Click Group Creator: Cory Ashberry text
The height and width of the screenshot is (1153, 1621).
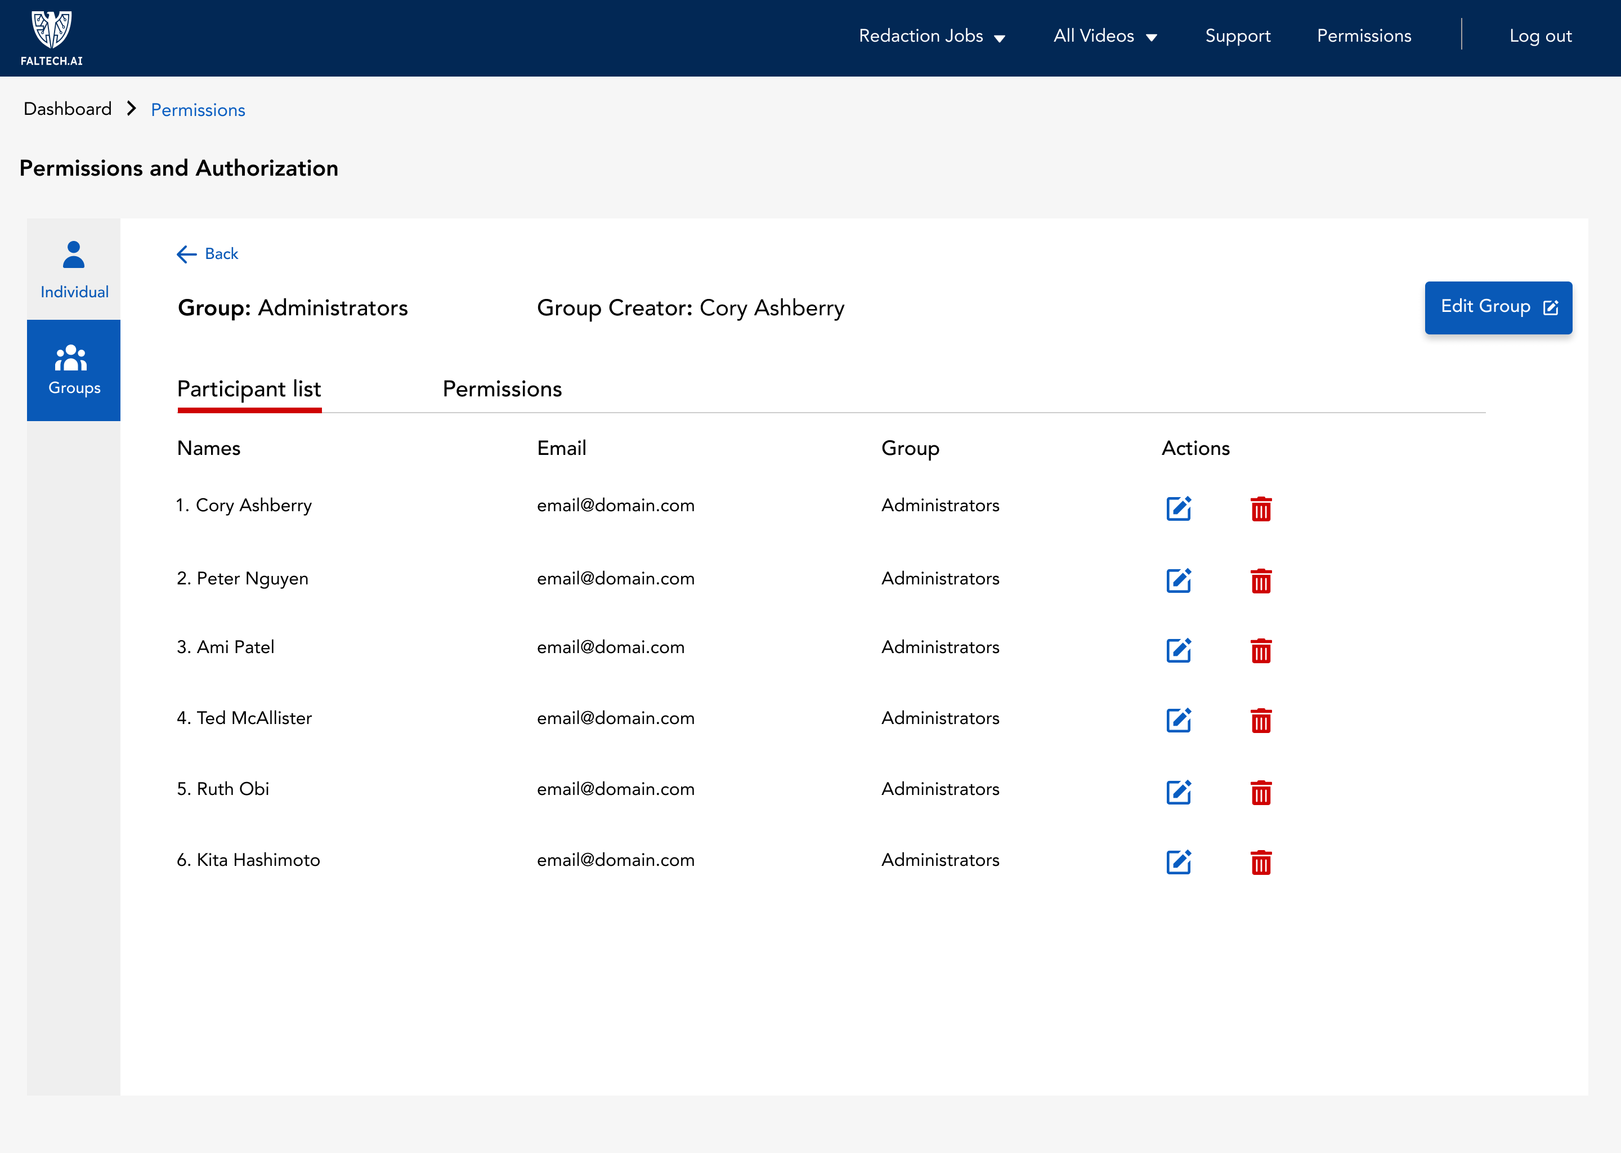(691, 308)
